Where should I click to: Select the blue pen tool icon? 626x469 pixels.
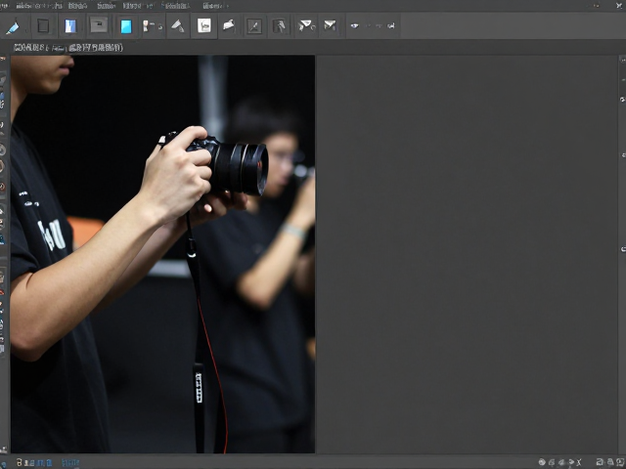(x=13, y=26)
